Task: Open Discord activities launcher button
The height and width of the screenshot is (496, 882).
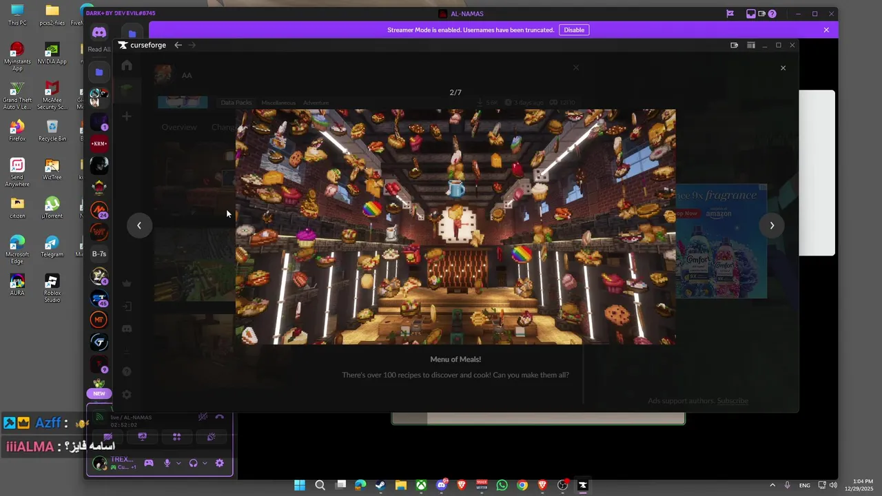Action: pos(177,436)
